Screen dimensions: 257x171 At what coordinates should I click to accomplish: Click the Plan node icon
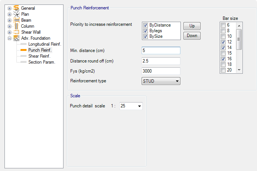(x=16, y=14)
